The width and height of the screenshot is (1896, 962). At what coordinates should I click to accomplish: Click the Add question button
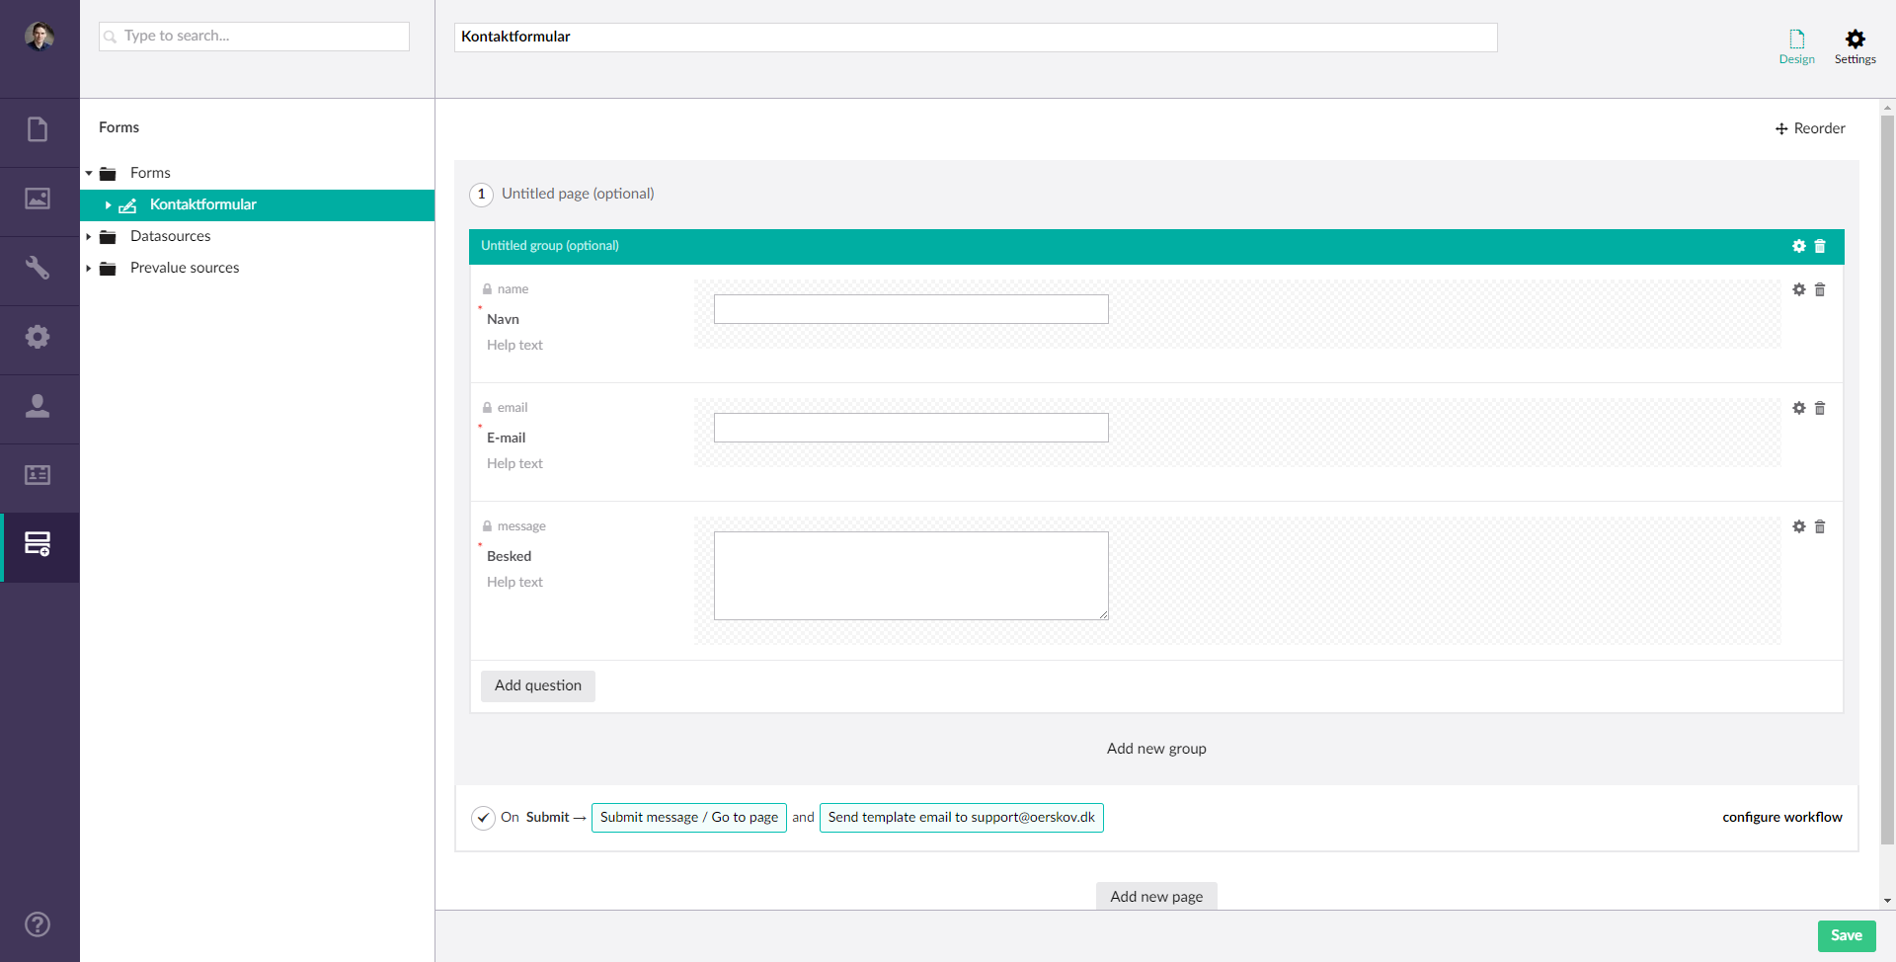pyautogui.click(x=537, y=685)
